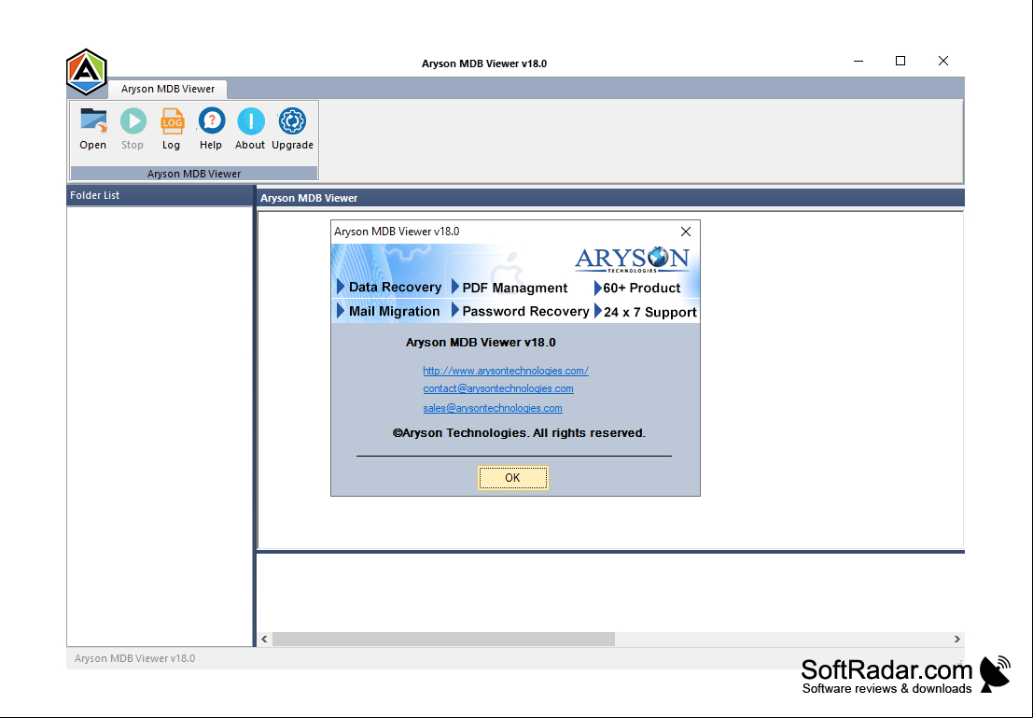Close the About dialog with X

(686, 232)
